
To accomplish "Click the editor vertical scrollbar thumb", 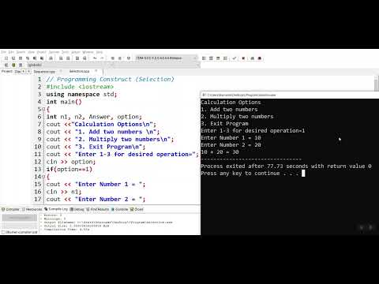I will click(377, 84).
